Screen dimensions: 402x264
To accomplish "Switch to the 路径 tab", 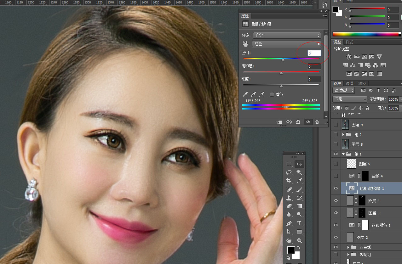I will tap(362, 83).
